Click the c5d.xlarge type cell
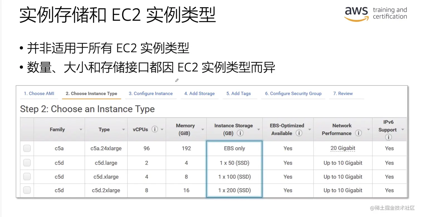This screenshot has height=217, width=421. click(x=106, y=177)
